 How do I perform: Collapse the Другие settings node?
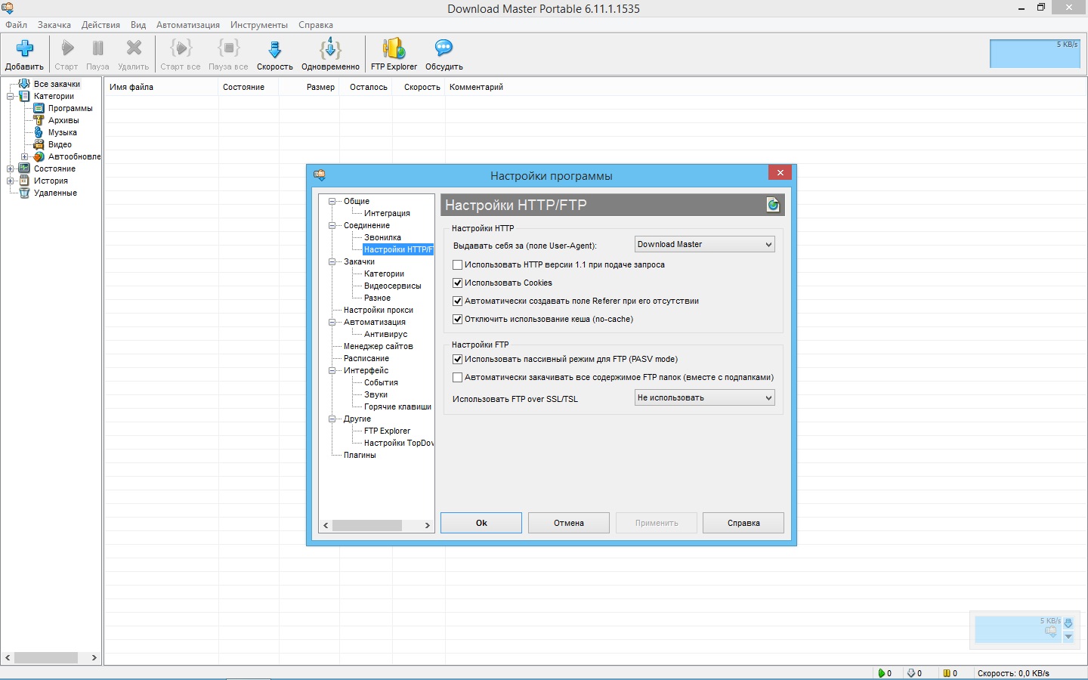[x=332, y=419]
